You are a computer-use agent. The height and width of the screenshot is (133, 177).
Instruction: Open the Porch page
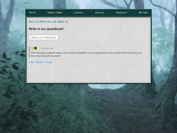coord(32,12)
